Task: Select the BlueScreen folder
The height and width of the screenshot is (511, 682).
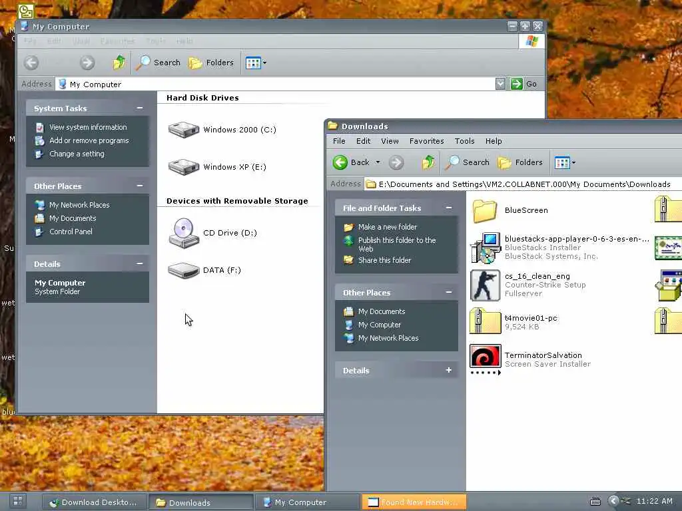Action: (x=510, y=210)
